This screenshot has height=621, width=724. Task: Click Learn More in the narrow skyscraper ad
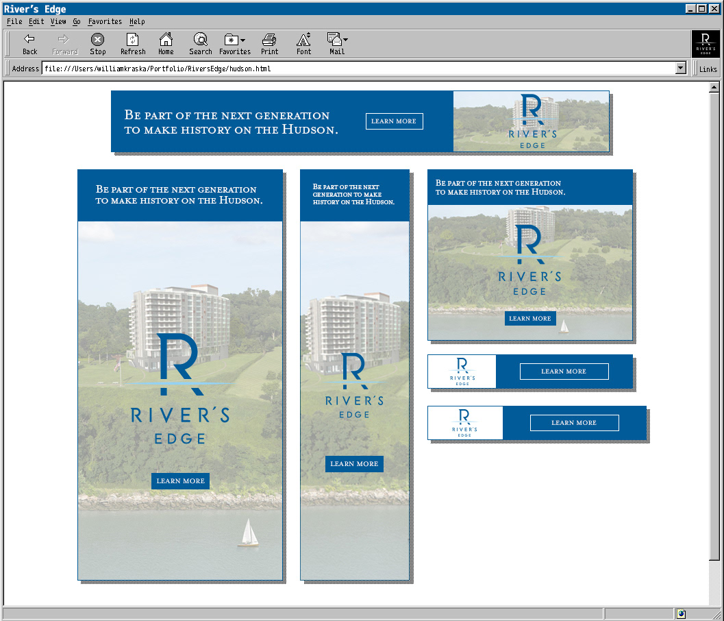click(354, 464)
